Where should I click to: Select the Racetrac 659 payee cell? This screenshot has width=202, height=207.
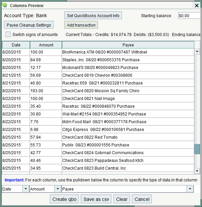(128, 83)
